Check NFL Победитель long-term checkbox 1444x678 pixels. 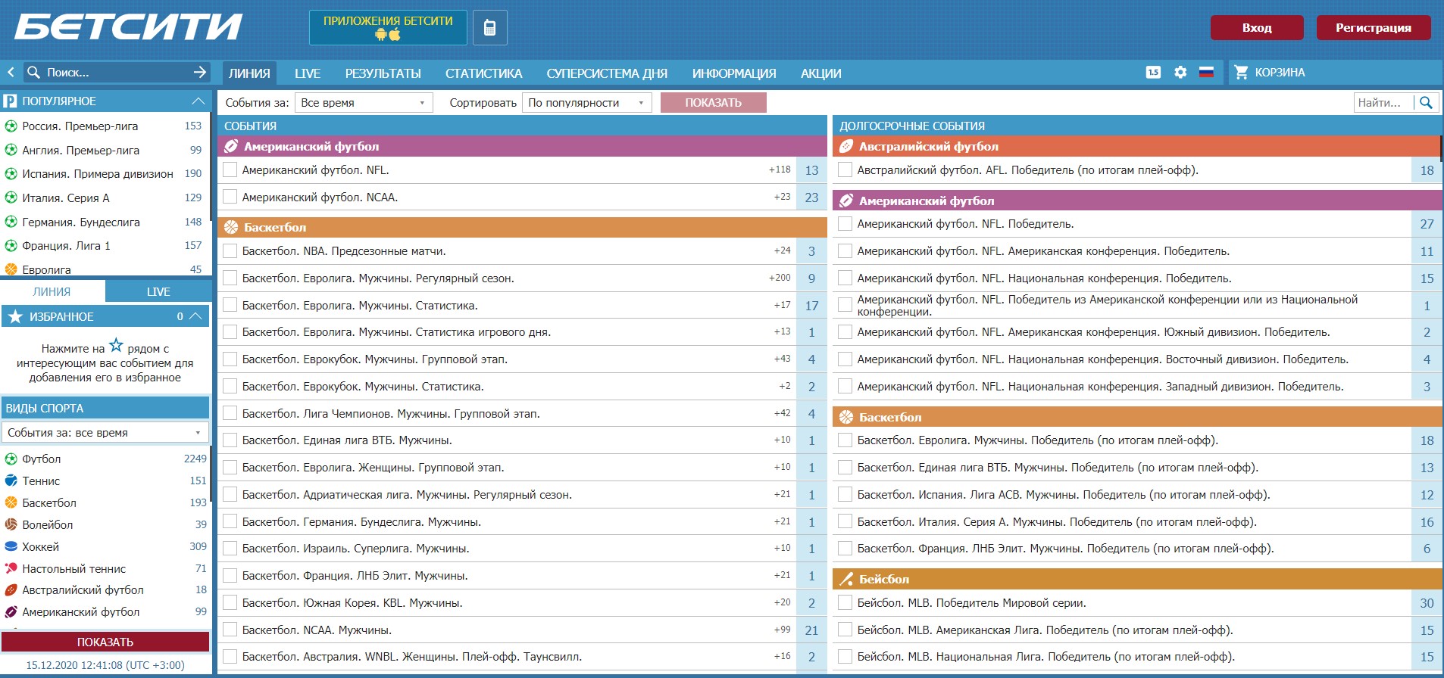click(845, 223)
